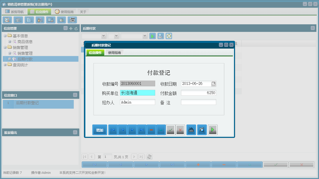Confirm the record with the green checkmark button
The width and height of the screenshot is (319, 179).
point(171,130)
